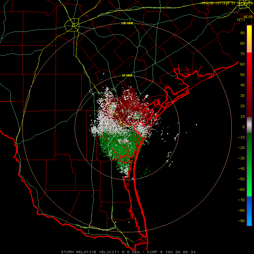The height and width of the screenshot is (254, 254).
Task: Click the 0 knot label on scale
Action: (244, 127)
